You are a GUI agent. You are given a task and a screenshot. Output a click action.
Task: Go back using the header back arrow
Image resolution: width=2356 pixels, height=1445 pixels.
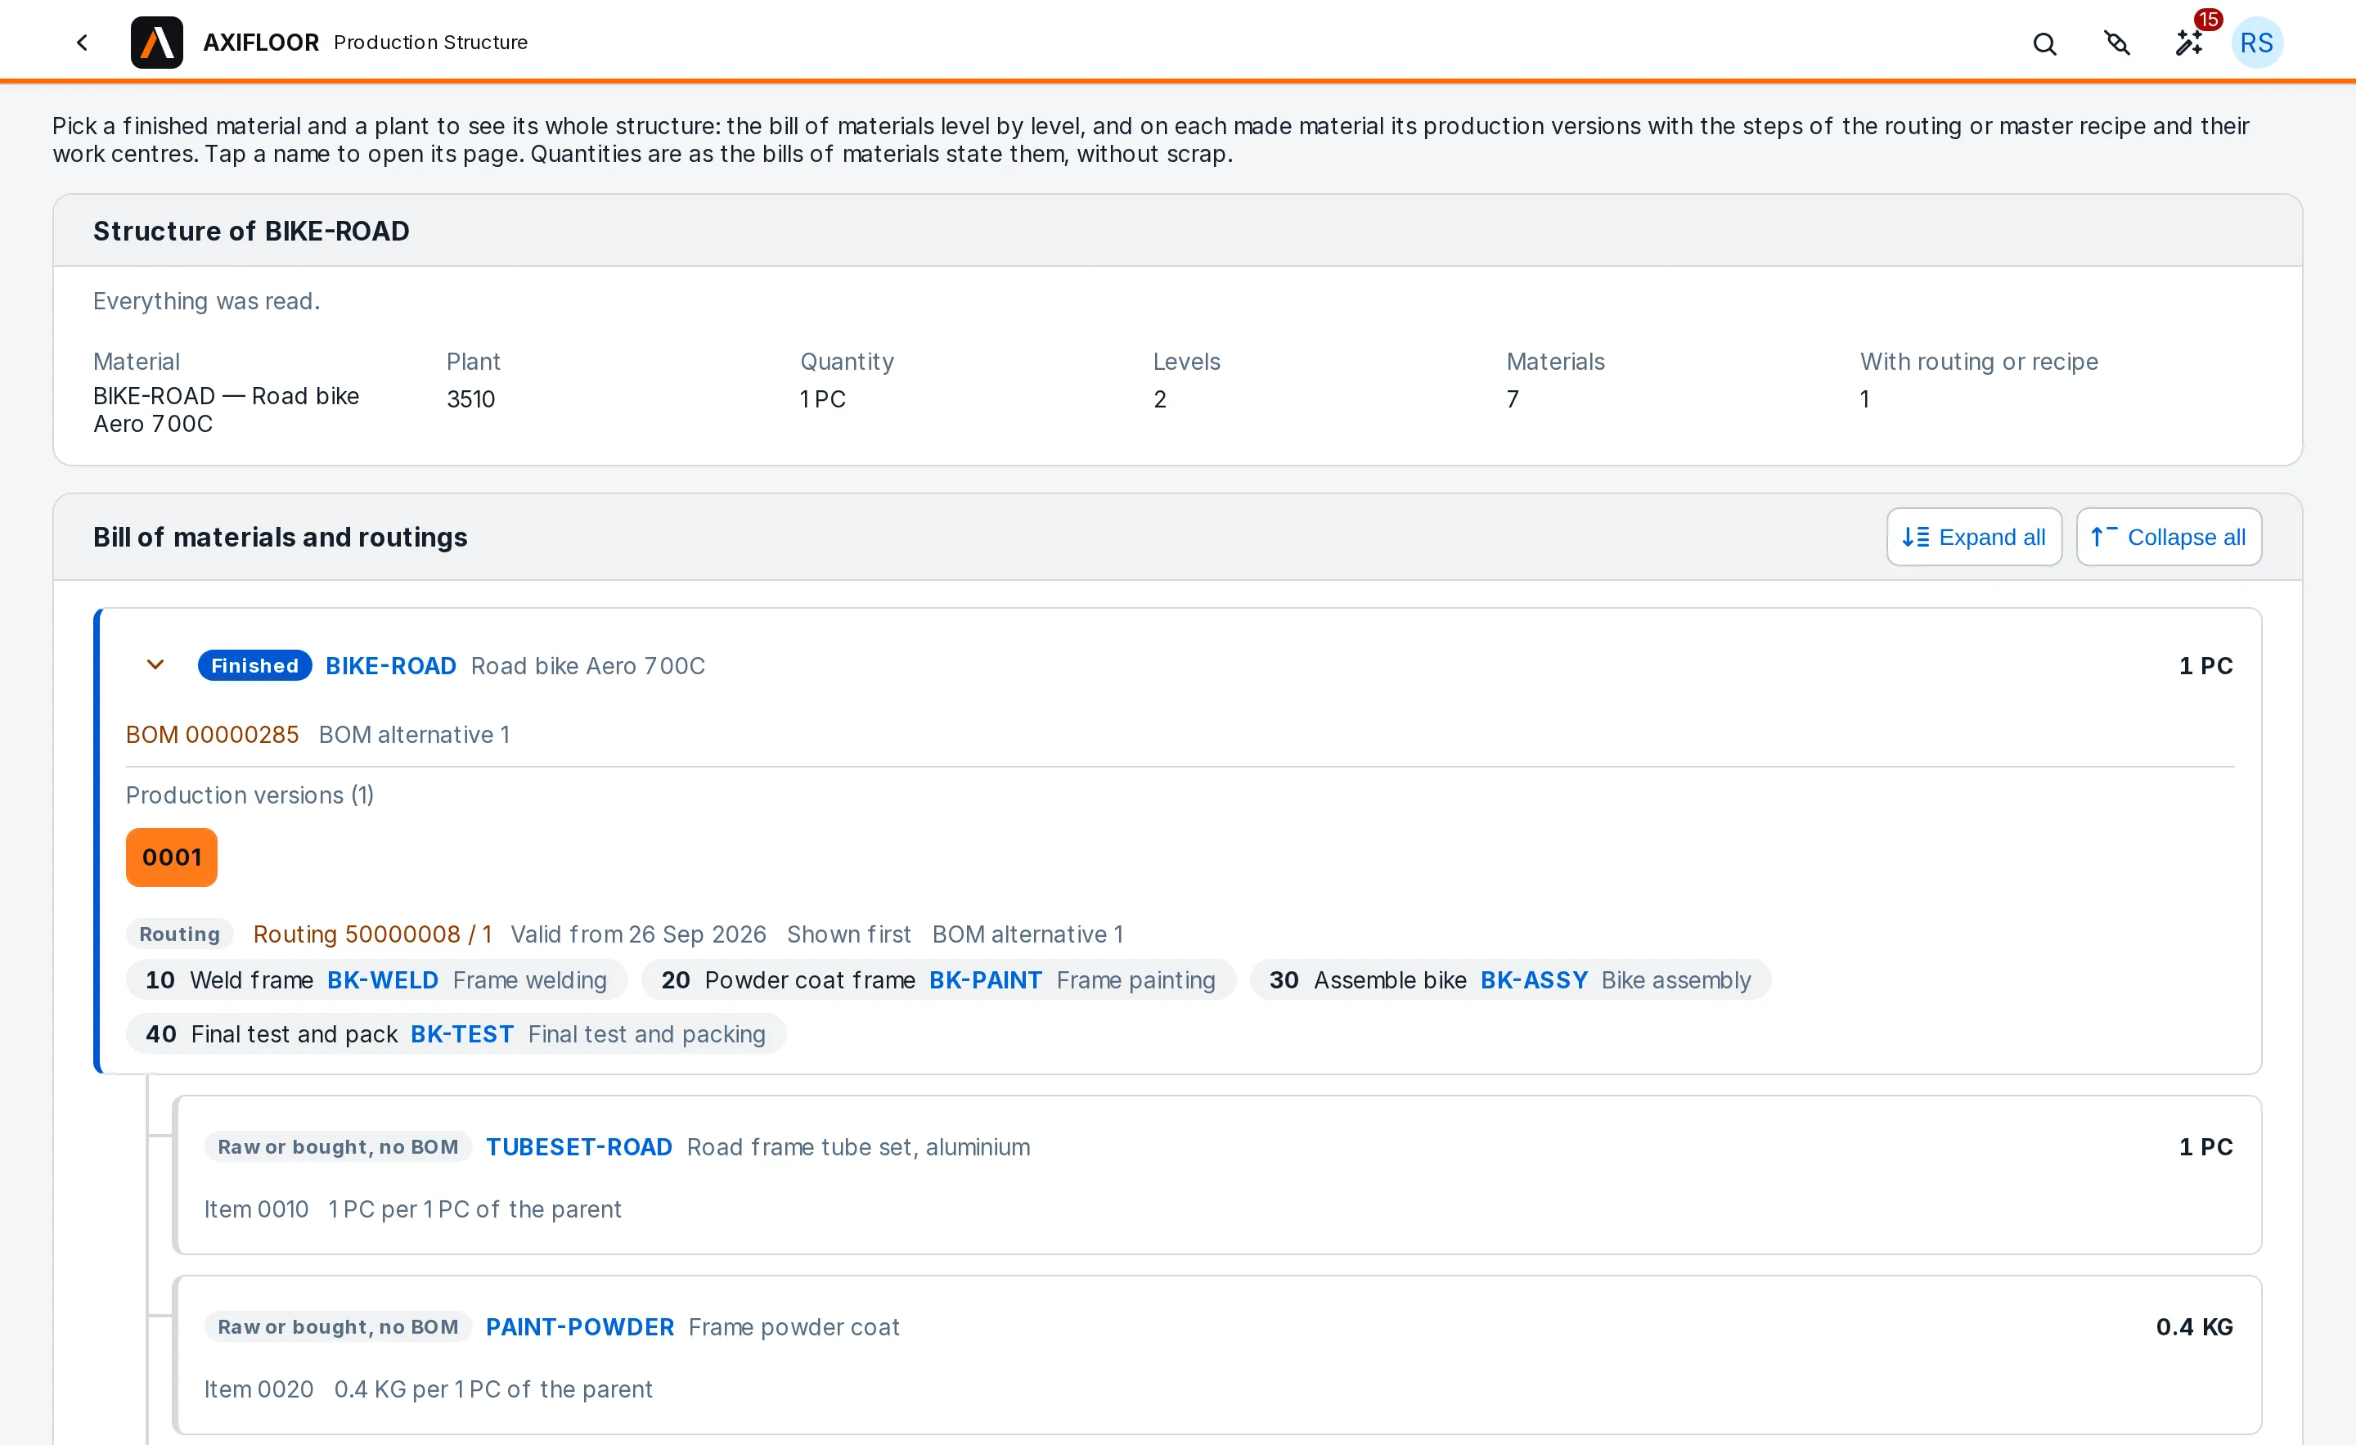coord(83,43)
